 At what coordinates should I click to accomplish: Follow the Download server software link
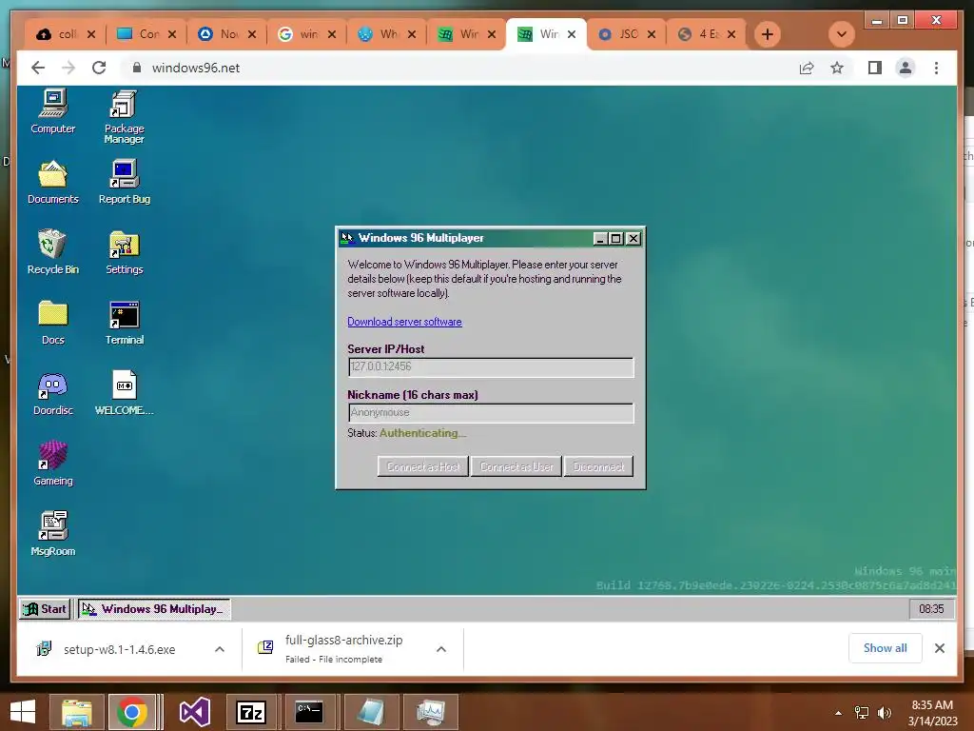tap(404, 322)
